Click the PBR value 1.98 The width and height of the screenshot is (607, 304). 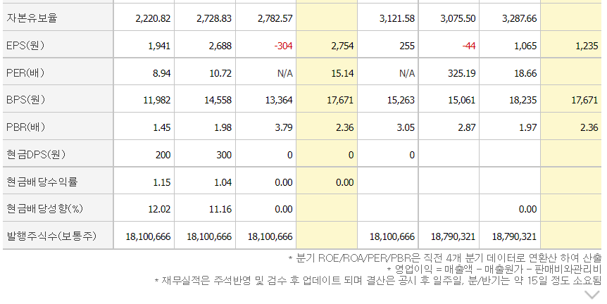coord(223,127)
